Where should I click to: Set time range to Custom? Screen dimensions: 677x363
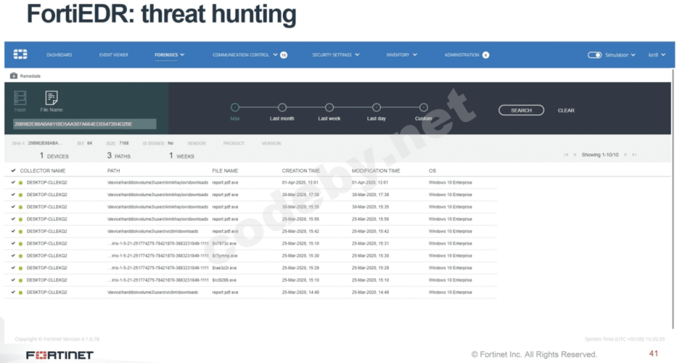click(x=424, y=108)
